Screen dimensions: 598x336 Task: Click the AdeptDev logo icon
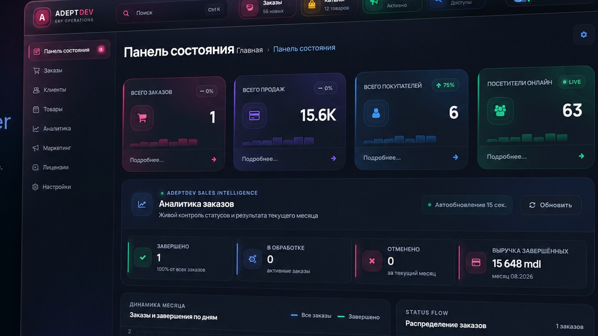(x=42, y=17)
